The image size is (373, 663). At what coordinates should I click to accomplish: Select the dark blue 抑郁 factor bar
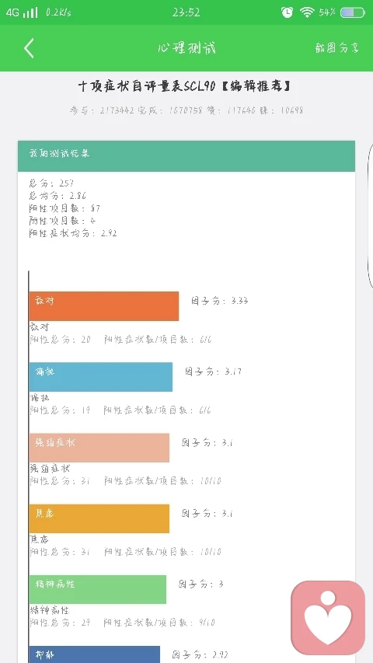[95, 654]
